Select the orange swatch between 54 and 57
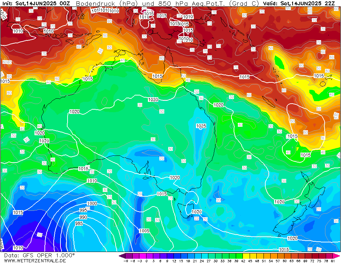Screen dimensions: 341x263 point(274,256)
